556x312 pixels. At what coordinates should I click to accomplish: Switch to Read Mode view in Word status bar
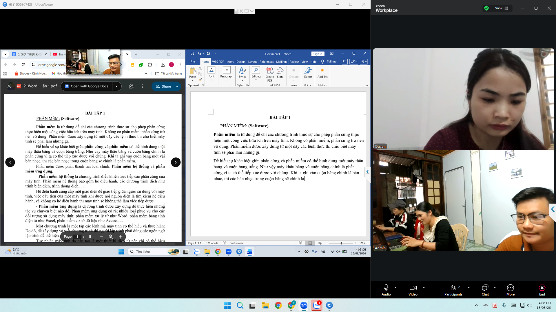(300, 243)
